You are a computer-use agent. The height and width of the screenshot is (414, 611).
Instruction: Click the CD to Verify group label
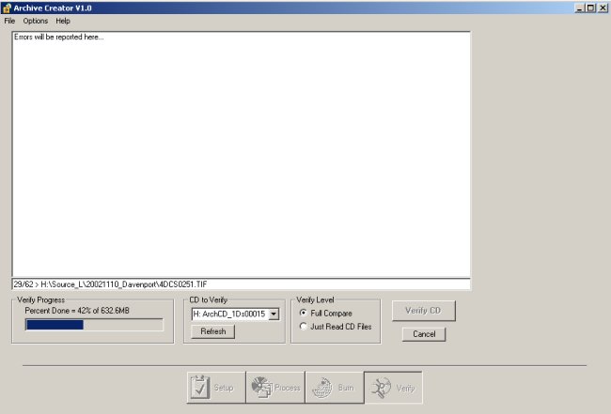tap(208, 300)
